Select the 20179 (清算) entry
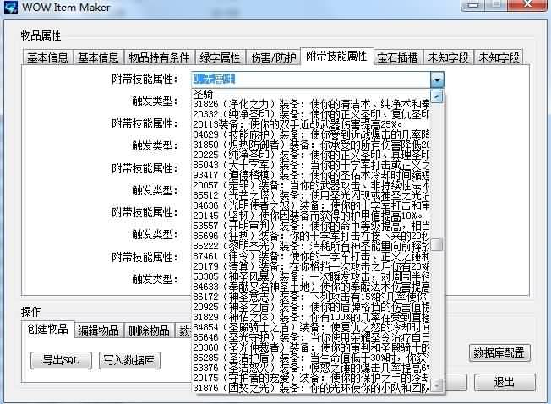 pos(311,266)
